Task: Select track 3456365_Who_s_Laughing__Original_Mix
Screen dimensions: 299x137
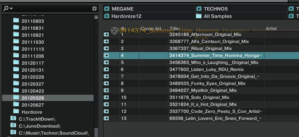Action: [x=214, y=63]
